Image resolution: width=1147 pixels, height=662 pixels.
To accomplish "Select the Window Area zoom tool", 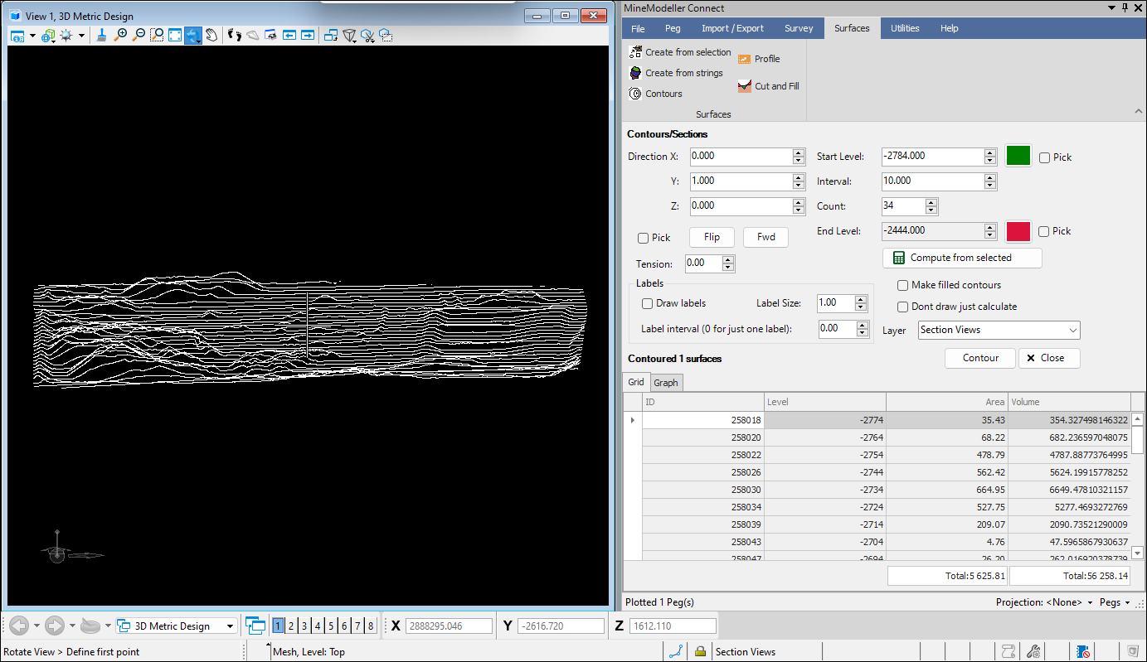I will tap(157, 36).
